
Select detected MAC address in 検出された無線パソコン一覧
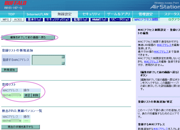click(12, 121)
